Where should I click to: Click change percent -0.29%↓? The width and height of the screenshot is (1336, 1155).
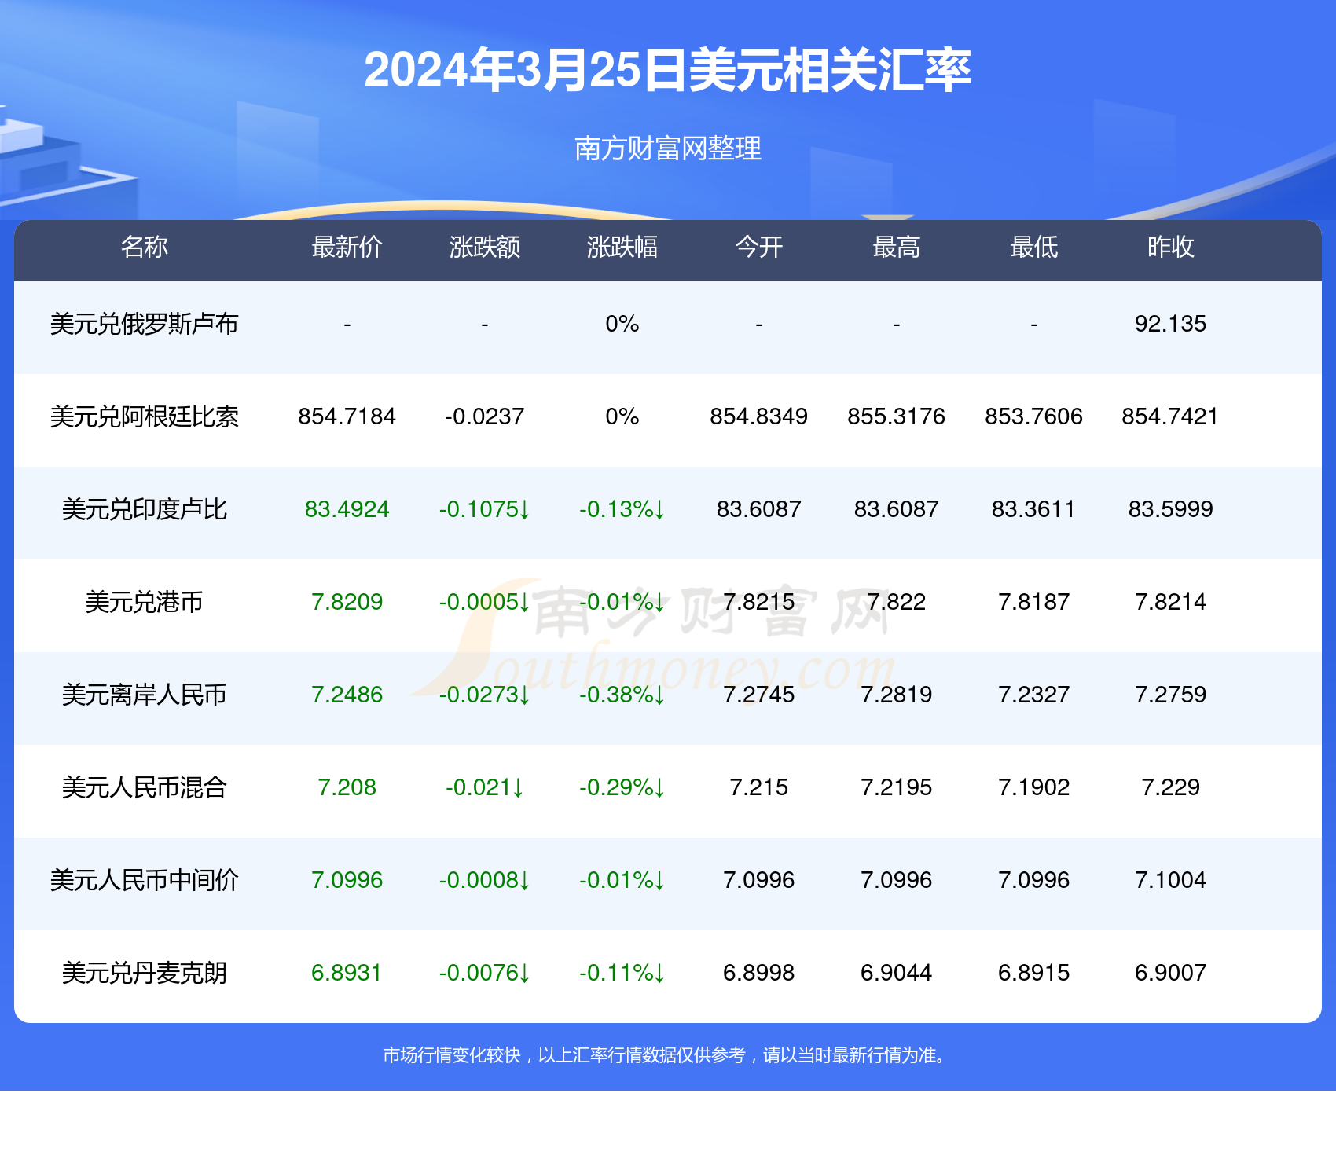pos(622,787)
